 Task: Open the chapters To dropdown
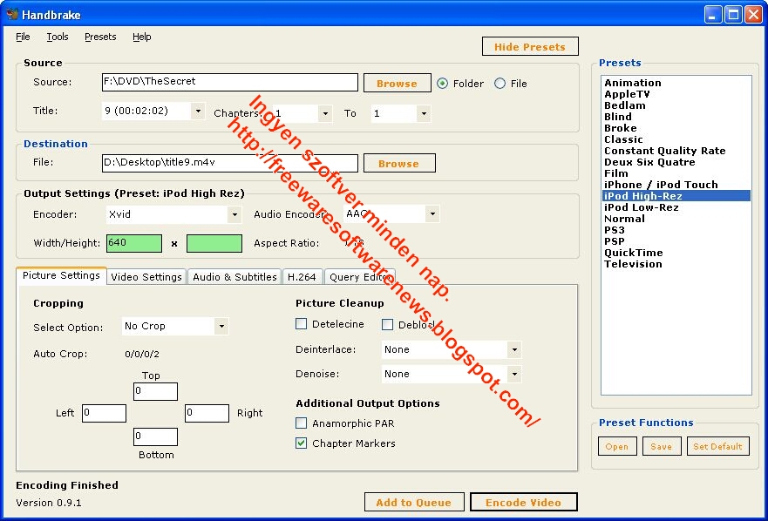coord(424,113)
